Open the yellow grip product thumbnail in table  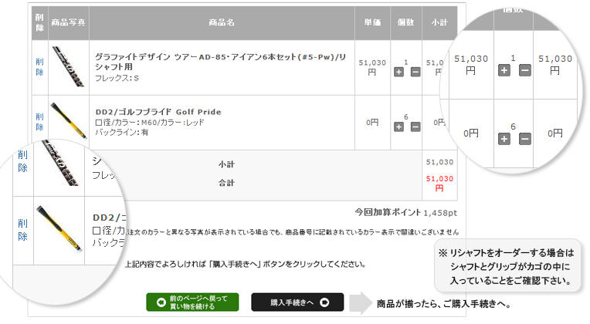coord(69,121)
